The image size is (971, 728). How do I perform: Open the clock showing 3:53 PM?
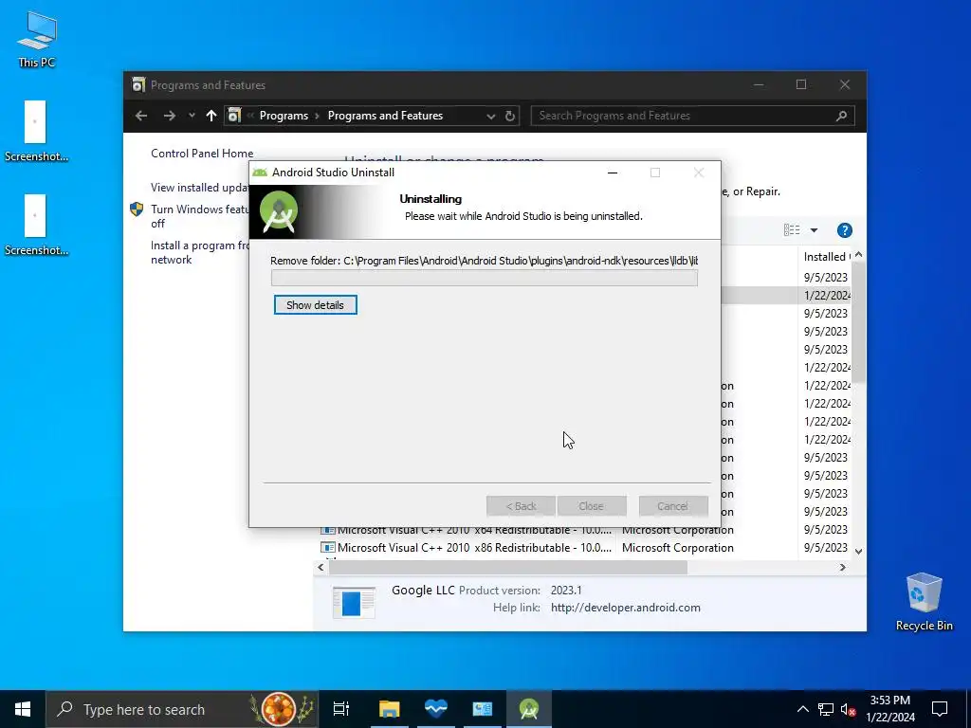click(x=889, y=709)
